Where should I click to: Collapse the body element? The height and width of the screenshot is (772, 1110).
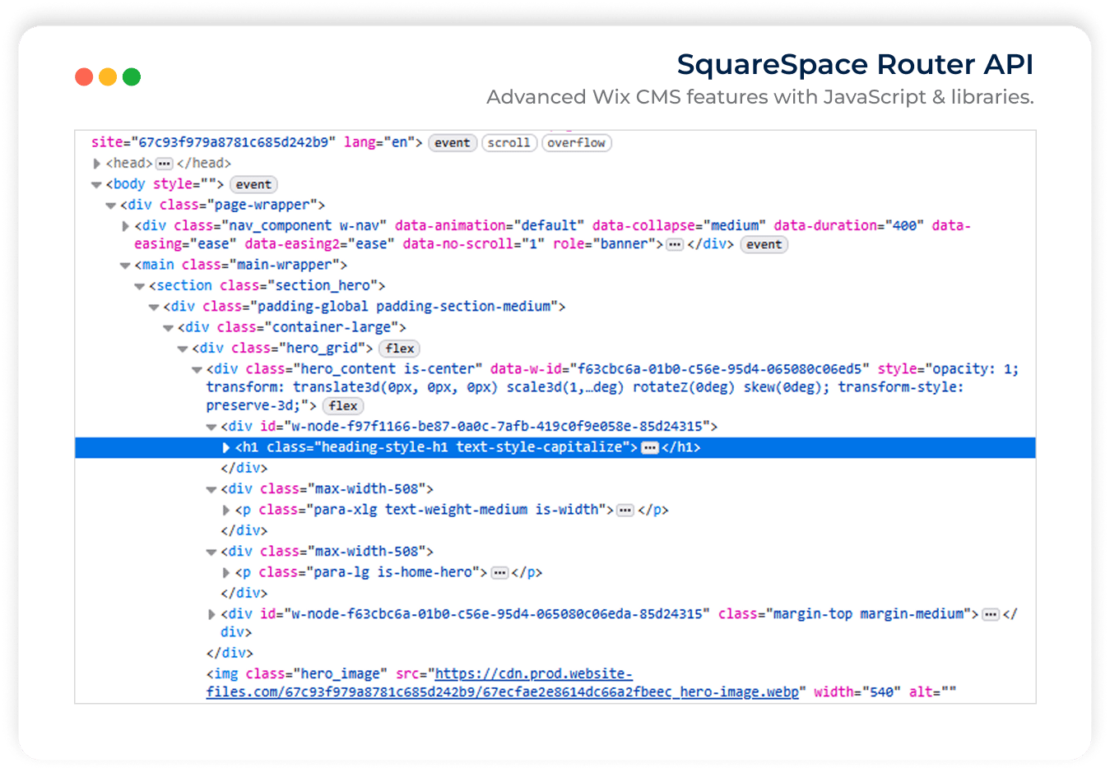pyautogui.click(x=96, y=184)
